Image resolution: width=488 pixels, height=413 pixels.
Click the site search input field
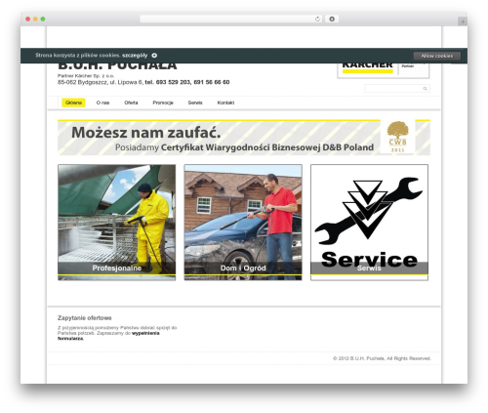[x=397, y=89]
